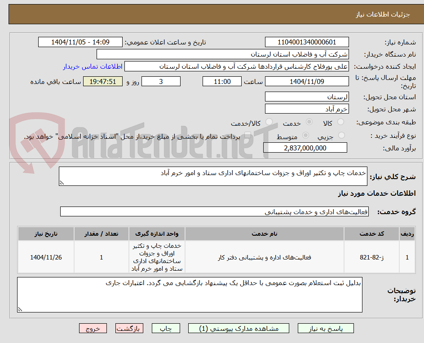Click the buyer organization name field
The image size is (424, 343).
222,54
